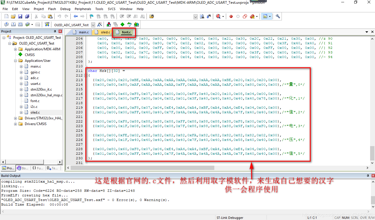Build target files with the Build icon
375x220 pixels.
pos(13,24)
